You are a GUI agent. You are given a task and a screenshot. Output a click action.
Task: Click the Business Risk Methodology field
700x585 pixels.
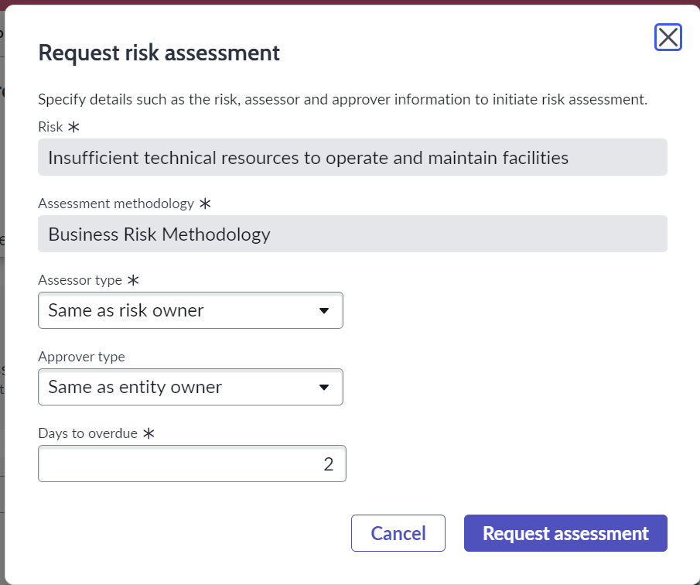(x=352, y=234)
